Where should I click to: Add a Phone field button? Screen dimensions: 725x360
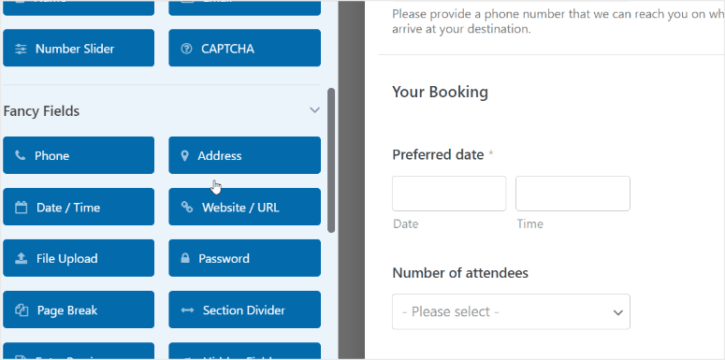[79, 155]
